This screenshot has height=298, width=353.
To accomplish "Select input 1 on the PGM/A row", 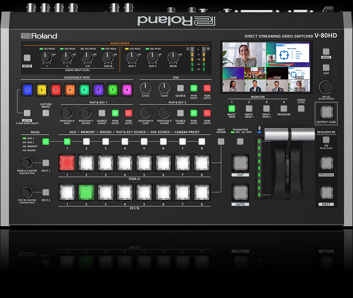I will (67, 163).
